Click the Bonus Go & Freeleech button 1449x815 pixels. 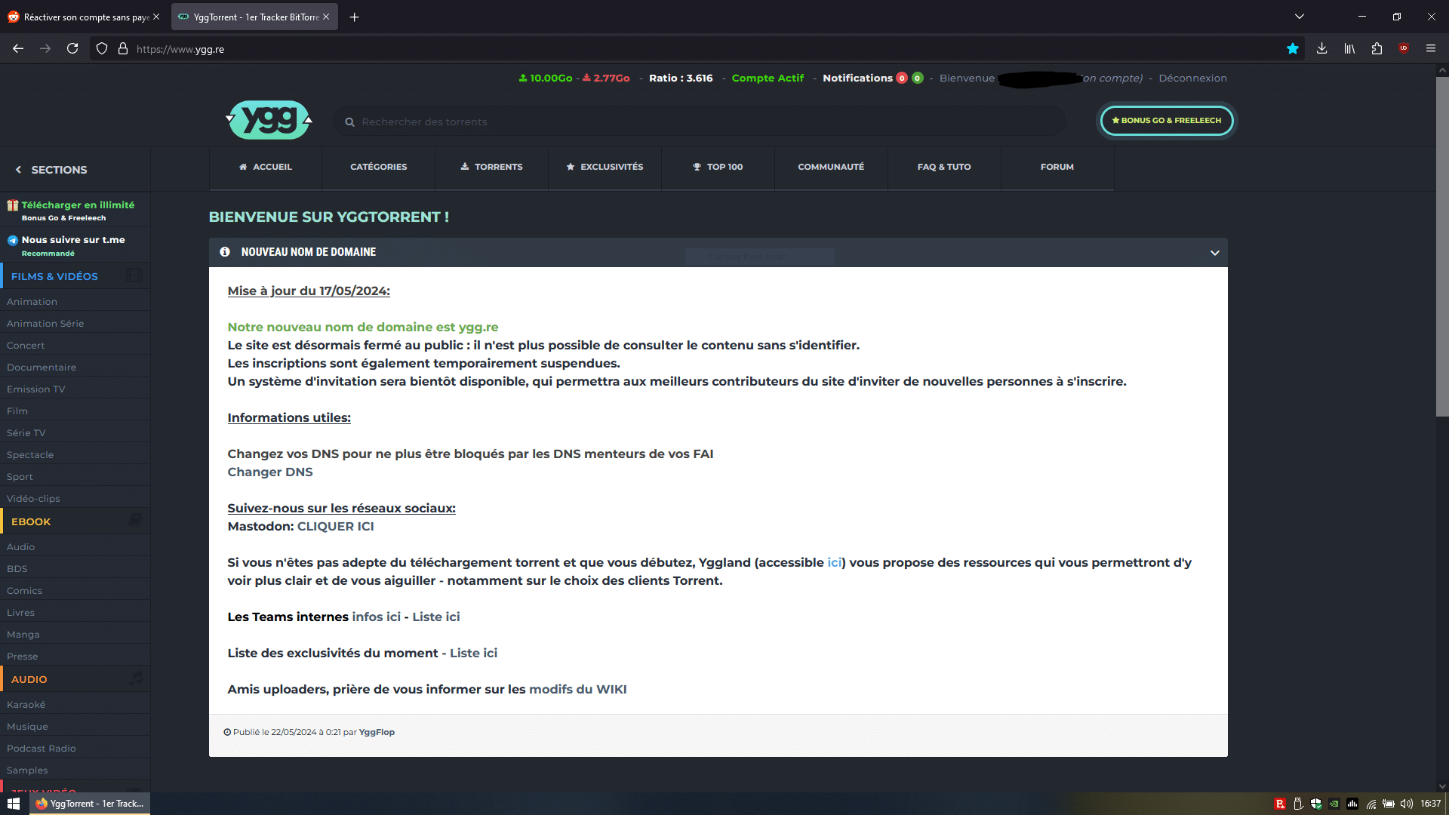(x=1167, y=121)
